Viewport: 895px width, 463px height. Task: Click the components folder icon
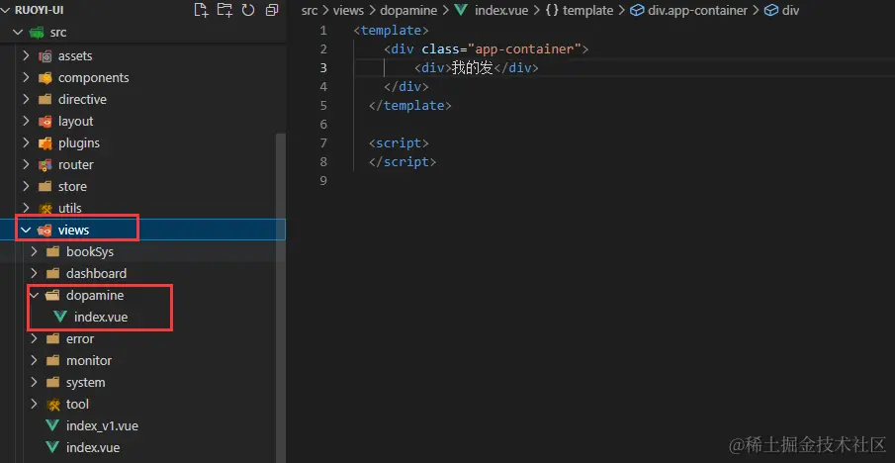click(45, 77)
